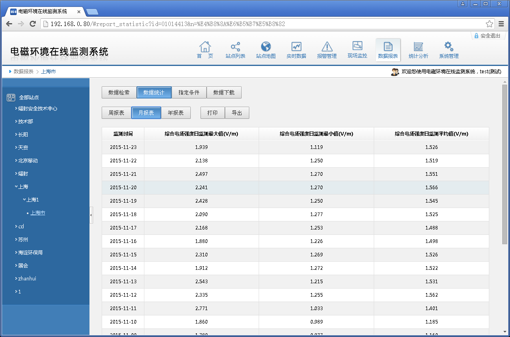Viewport: 510px width, 337px height.
Task: Click the 监测时间 column header
Action: (x=123, y=133)
